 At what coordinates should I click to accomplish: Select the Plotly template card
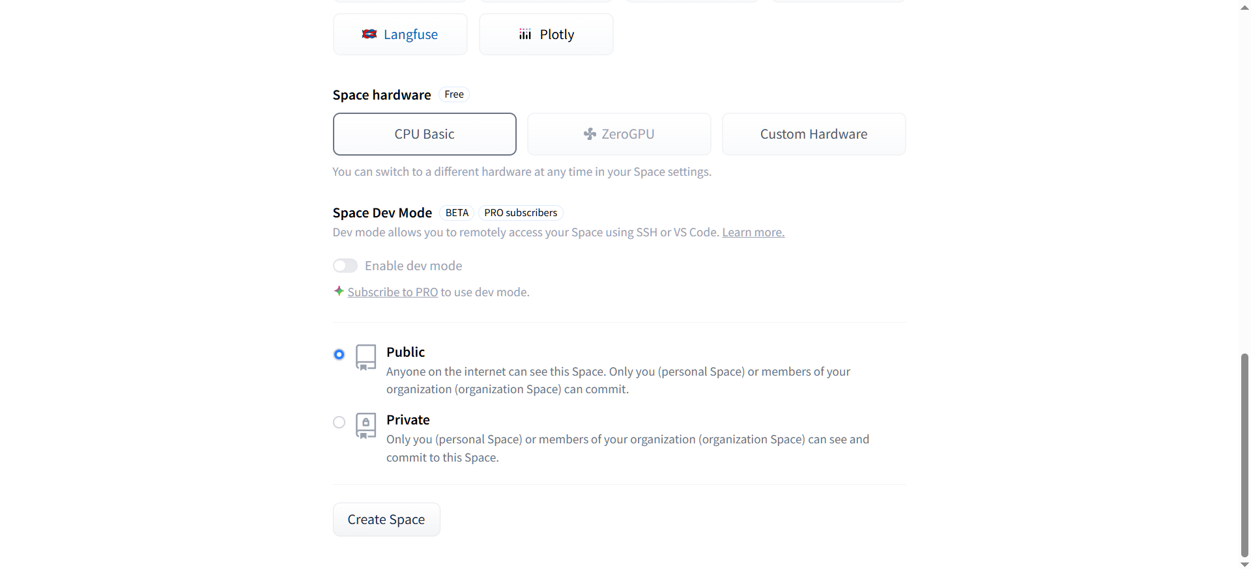click(546, 35)
